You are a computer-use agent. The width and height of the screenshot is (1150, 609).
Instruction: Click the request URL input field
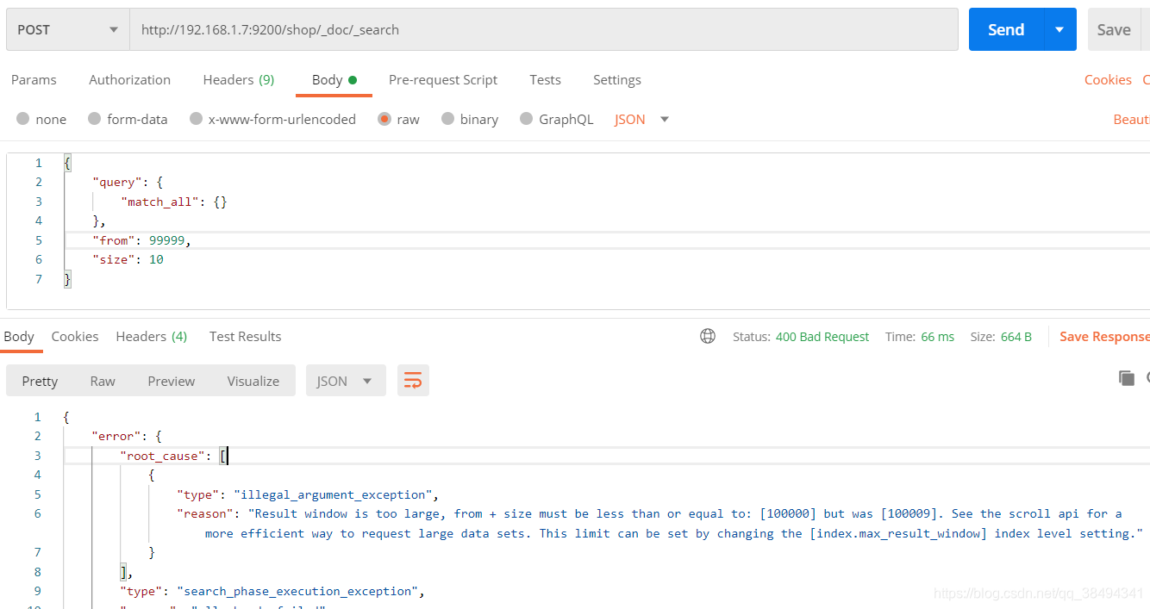(x=543, y=29)
